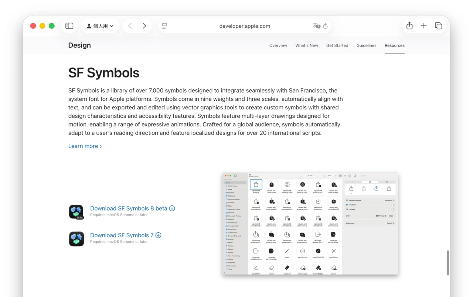This screenshot has height=297, width=473.
Task: Go back to the previous page
Action: pos(130,26)
